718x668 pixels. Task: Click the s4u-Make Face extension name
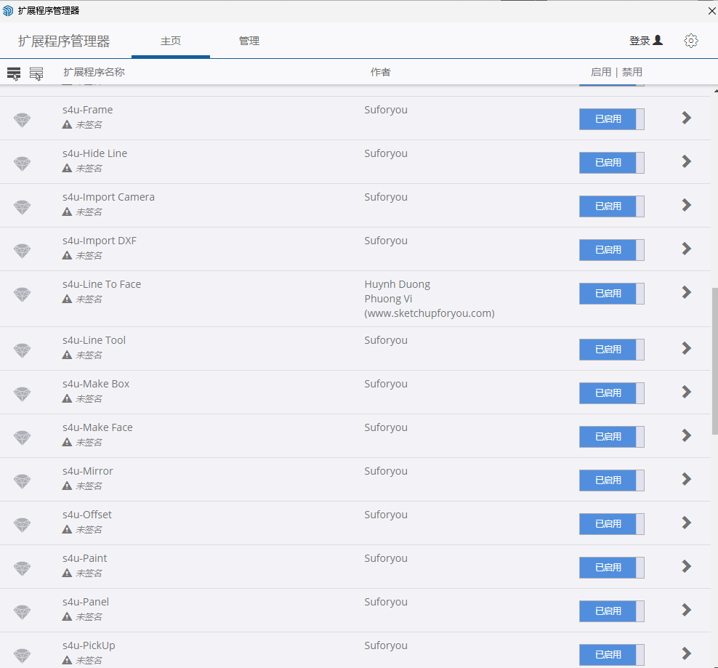coord(97,427)
